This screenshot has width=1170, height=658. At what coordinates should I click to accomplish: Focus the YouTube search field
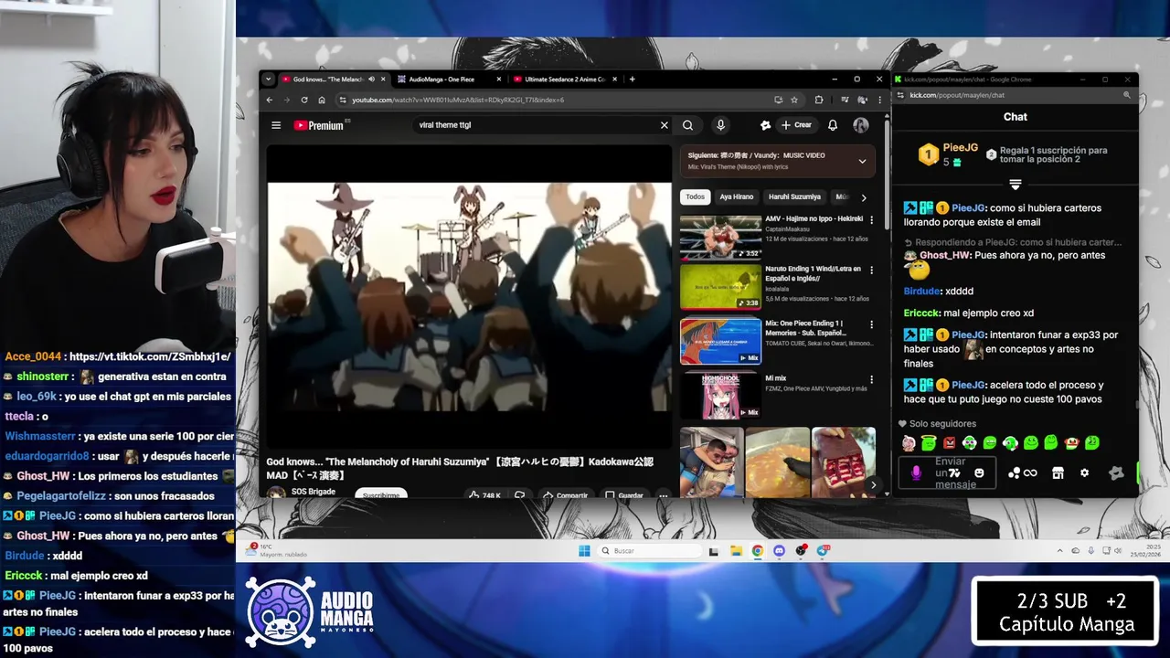(535, 125)
